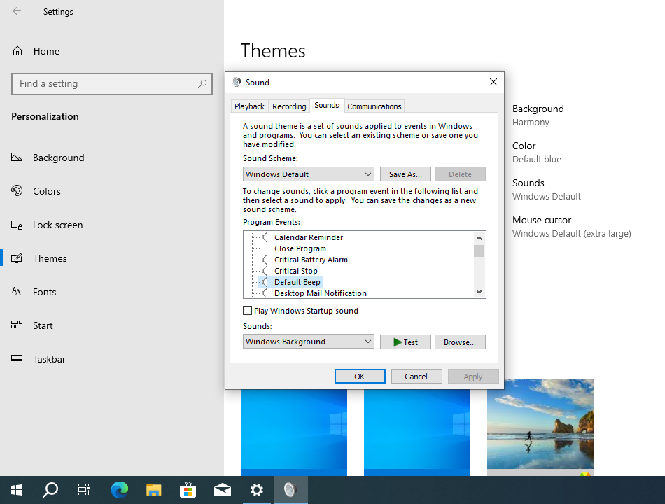This screenshot has height=504, width=665.
Task: Click the Find a setting search box
Action: pos(112,83)
